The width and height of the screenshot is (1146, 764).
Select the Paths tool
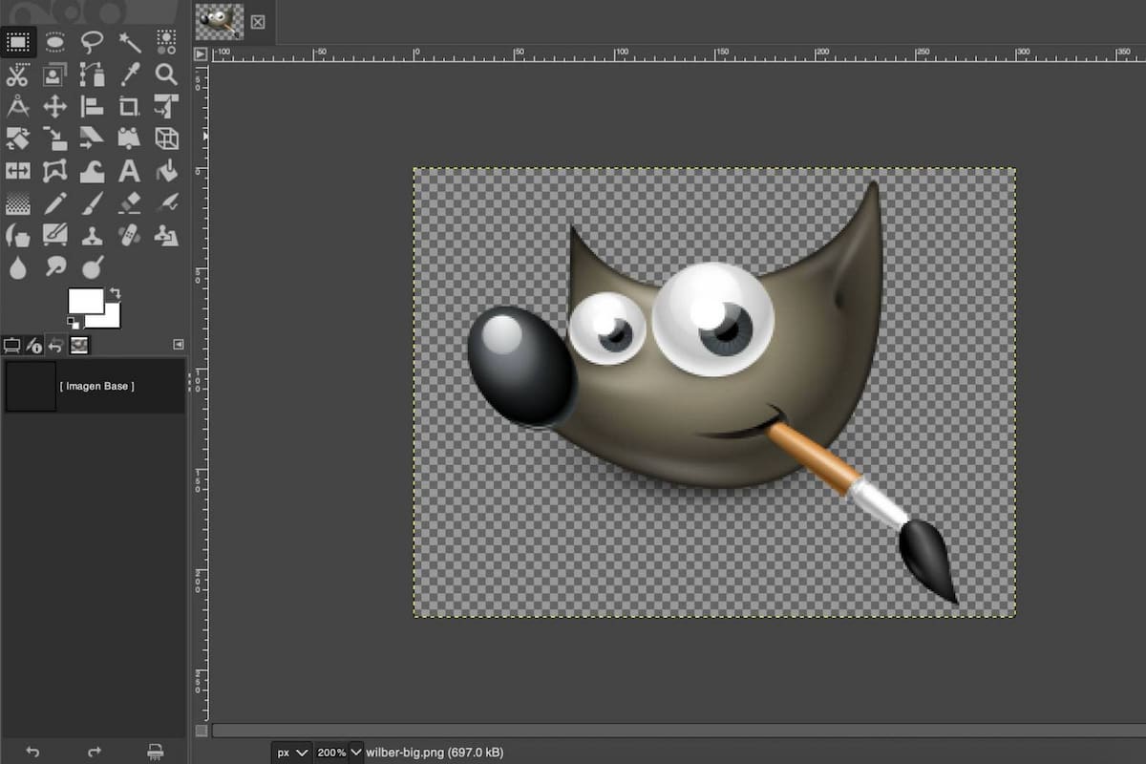click(92, 74)
